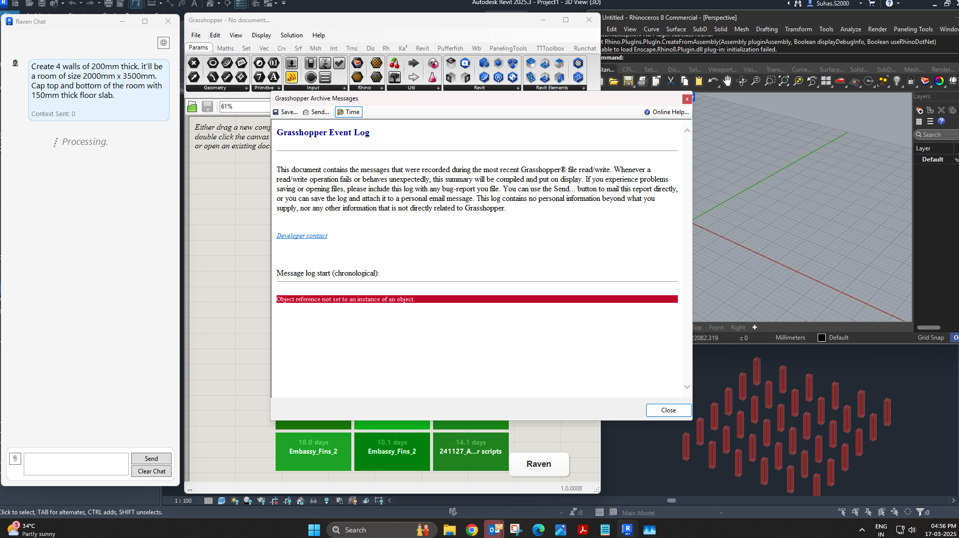959x538 pixels.
Task: Enable Grid Snap in Rhino status bar
Action: 930,337
